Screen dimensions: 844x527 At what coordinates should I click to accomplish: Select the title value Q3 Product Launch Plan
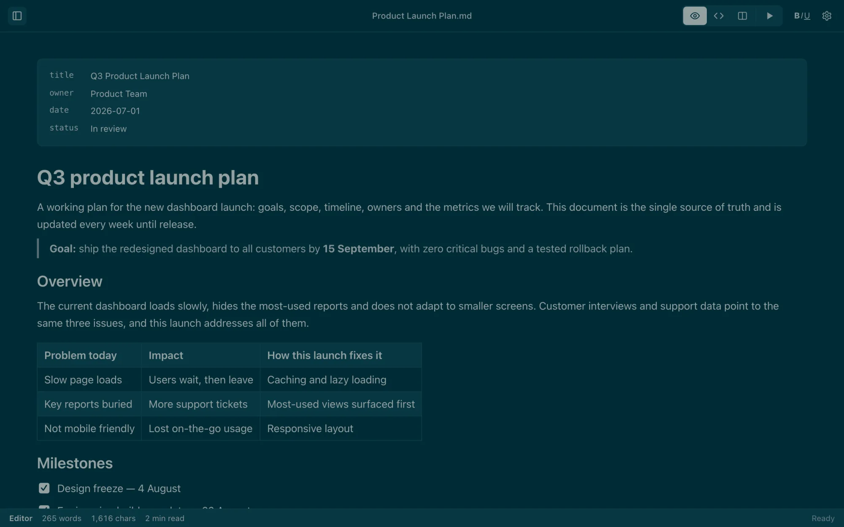(x=140, y=76)
